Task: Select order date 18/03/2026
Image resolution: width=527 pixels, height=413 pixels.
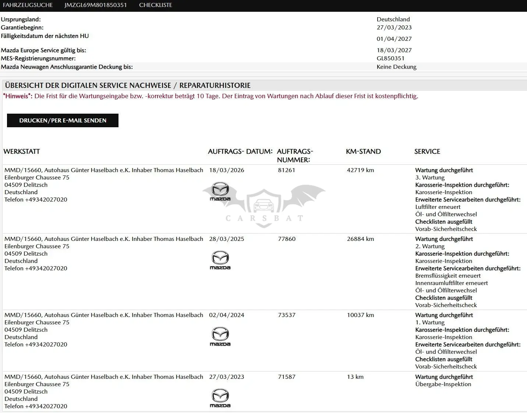Action: (x=227, y=170)
